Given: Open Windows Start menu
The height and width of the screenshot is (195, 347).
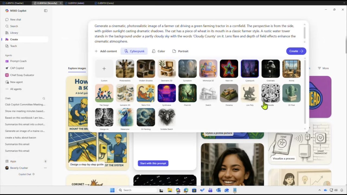Looking at the screenshot, I should point(112,190).
